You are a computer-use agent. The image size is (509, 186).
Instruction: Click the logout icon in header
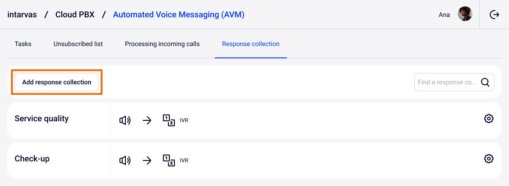(494, 15)
